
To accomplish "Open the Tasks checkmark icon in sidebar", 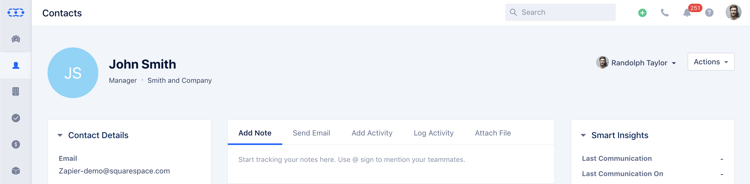I will point(16,118).
